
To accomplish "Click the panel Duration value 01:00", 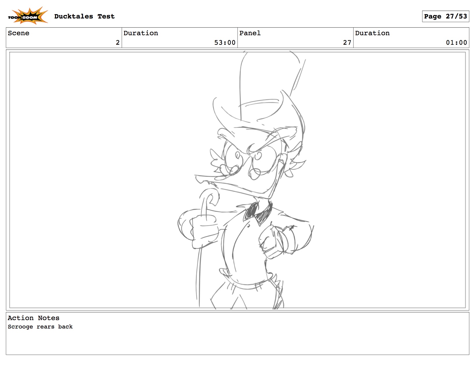I will click(x=456, y=43).
